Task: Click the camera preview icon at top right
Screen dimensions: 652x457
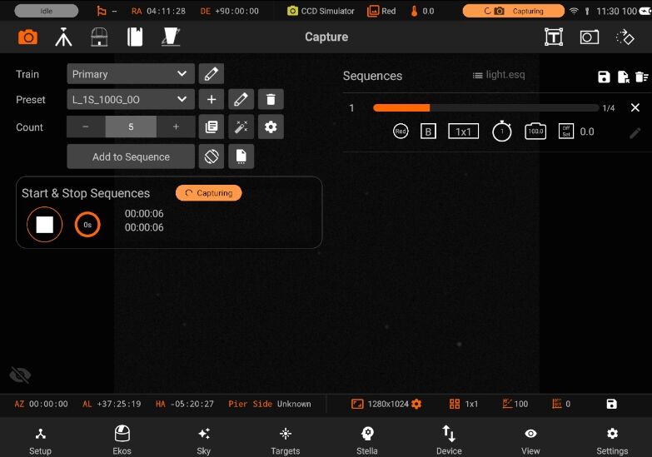Action: point(590,37)
